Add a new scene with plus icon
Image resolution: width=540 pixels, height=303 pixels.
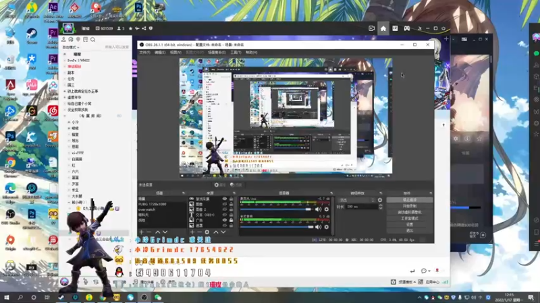pos(142,232)
